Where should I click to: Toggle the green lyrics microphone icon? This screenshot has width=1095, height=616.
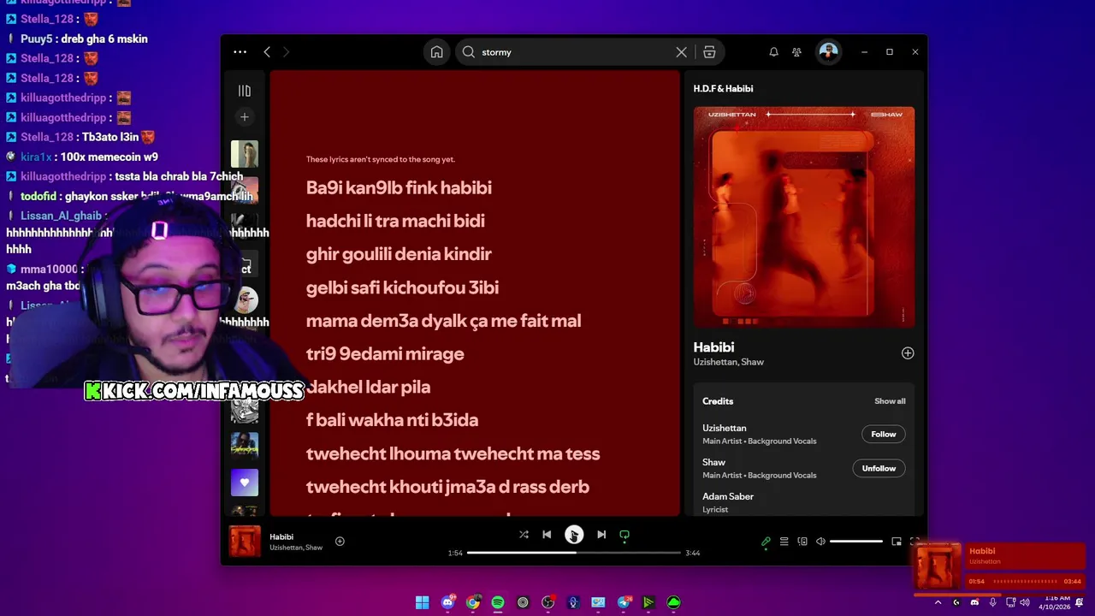tap(766, 542)
